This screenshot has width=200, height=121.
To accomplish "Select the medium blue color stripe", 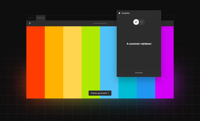I will [x=146, y=88].
